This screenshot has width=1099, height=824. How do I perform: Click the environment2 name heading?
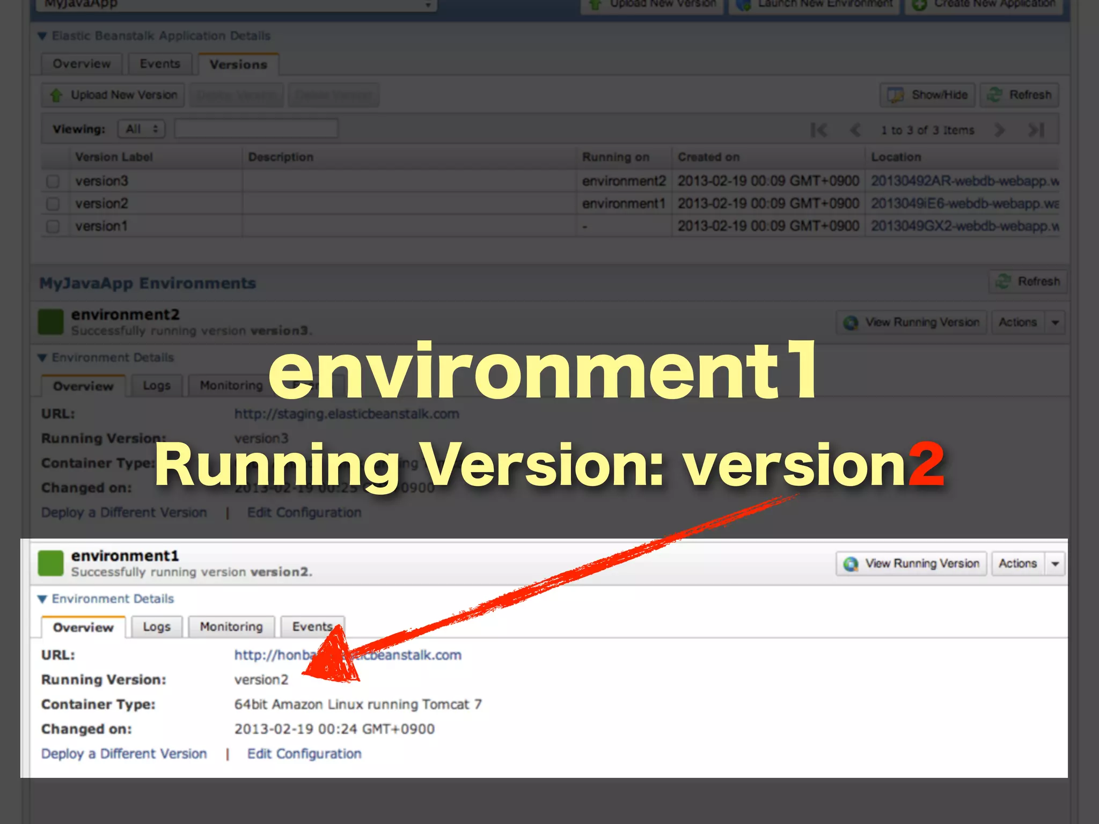pyautogui.click(x=125, y=314)
